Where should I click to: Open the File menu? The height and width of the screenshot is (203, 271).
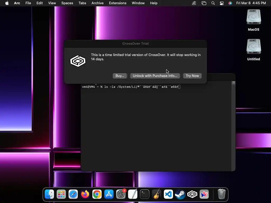click(28, 3)
